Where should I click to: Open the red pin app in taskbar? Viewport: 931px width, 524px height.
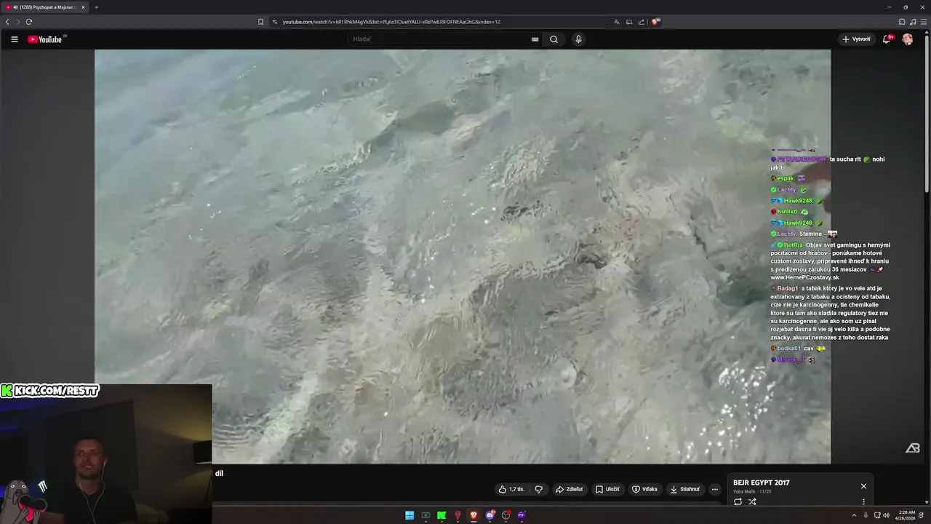click(x=457, y=515)
